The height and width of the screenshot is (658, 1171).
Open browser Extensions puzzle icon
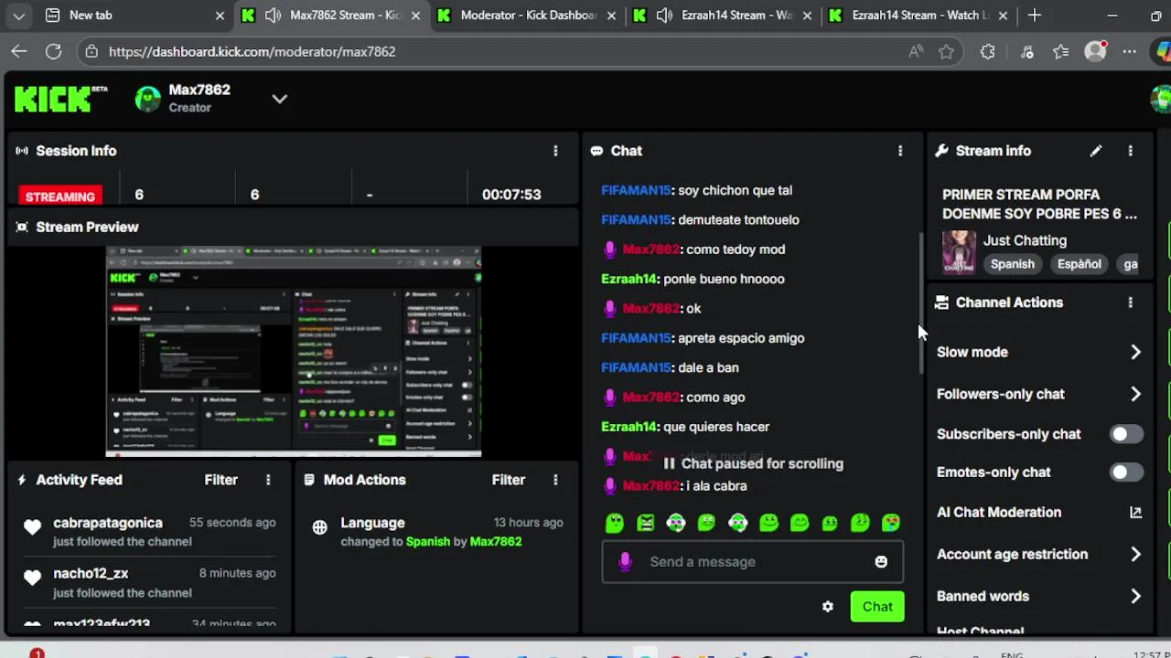pos(987,52)
